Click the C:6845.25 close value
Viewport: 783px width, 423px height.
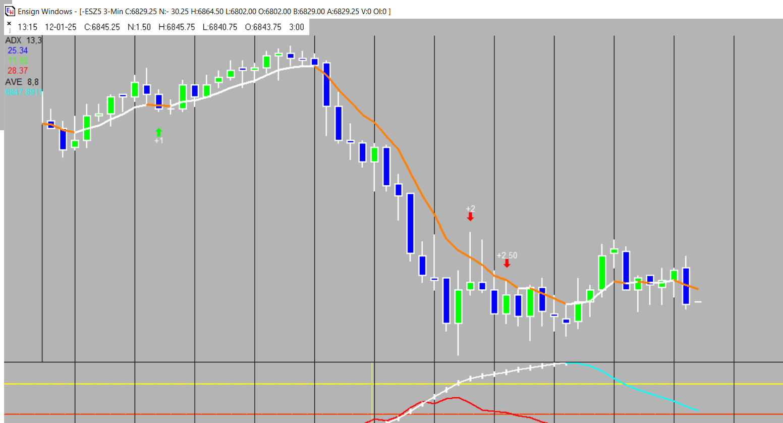click(x=102, y=27)
